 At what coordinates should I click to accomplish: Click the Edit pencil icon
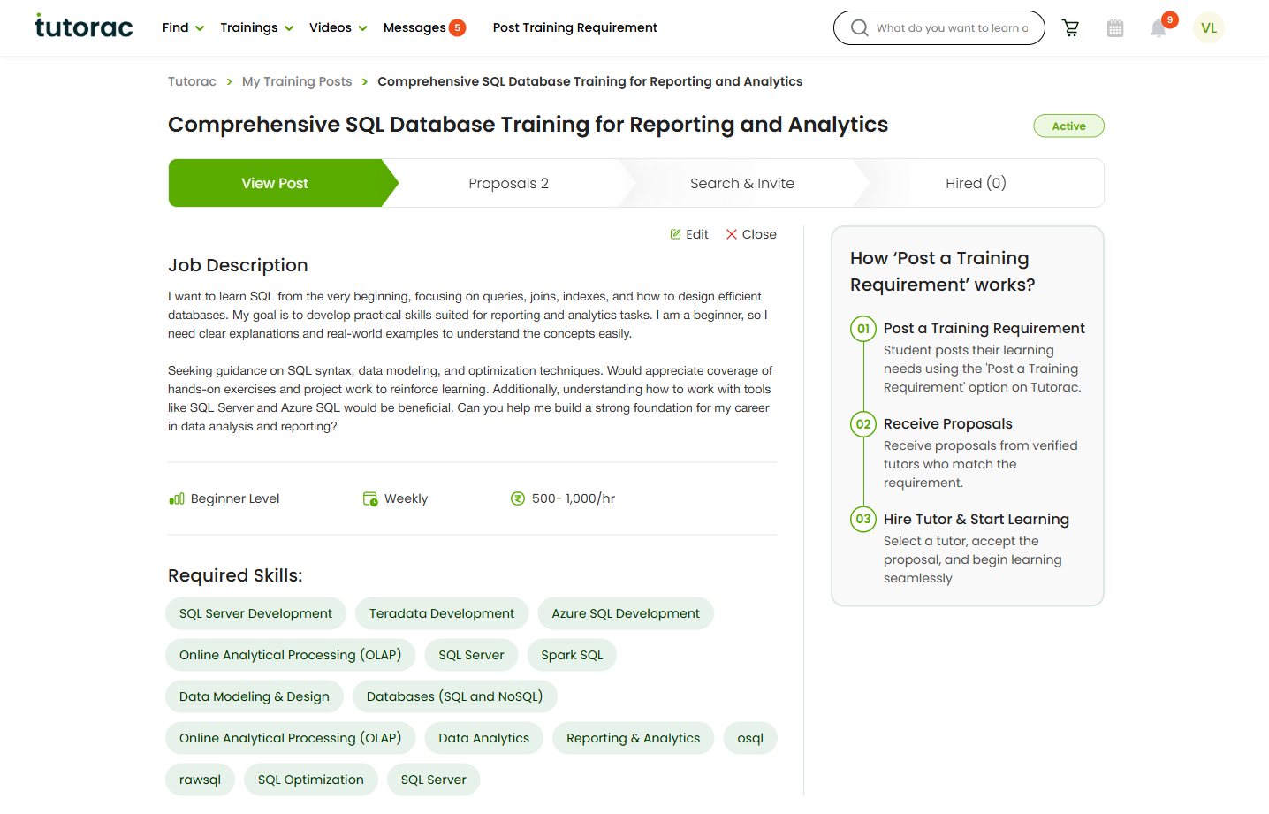click(675, 234)
